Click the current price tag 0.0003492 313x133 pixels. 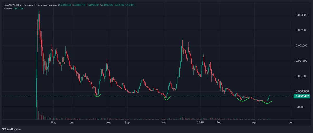pos(302,96)
